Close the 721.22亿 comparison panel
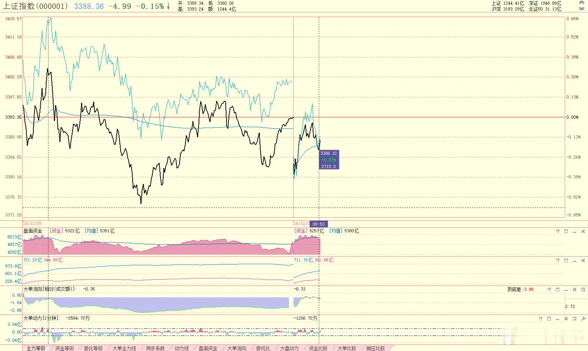This screenshot has height=351, width=588. pos(583,261)
